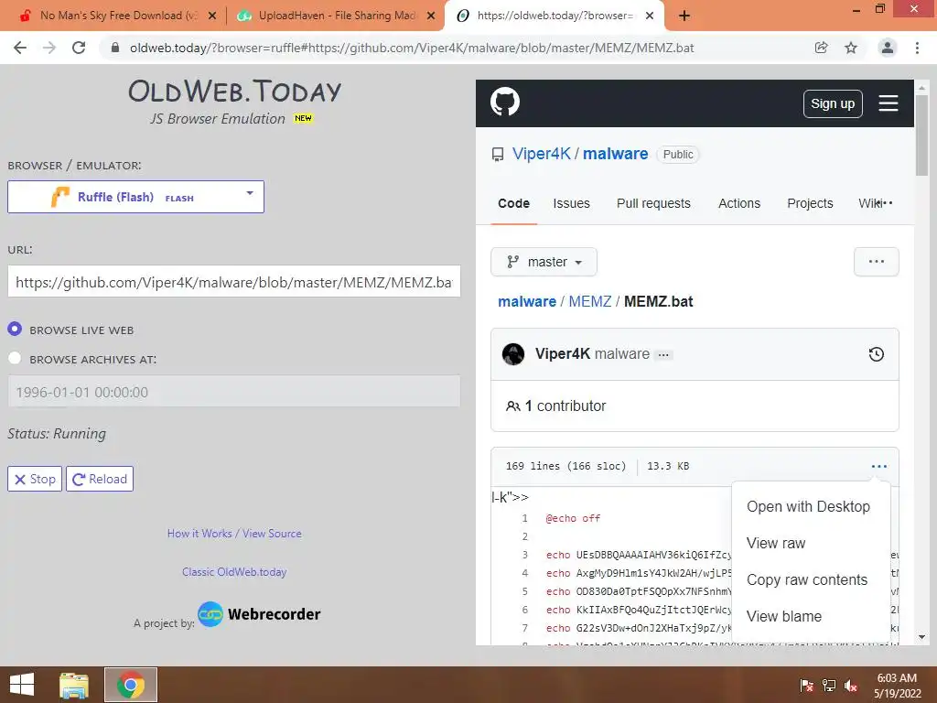Click line number 1 in code

(524, 518)
